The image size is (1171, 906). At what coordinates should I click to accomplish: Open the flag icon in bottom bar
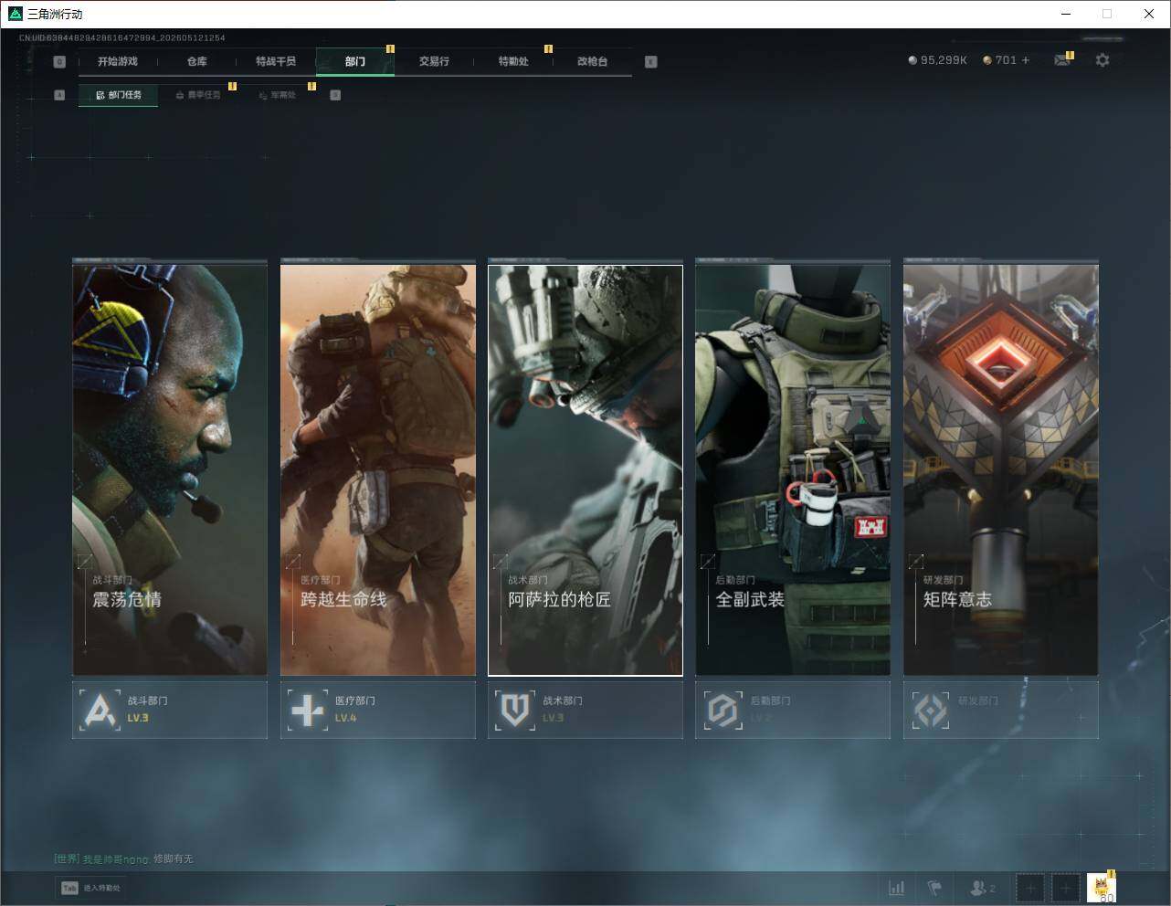click(934, 888)
